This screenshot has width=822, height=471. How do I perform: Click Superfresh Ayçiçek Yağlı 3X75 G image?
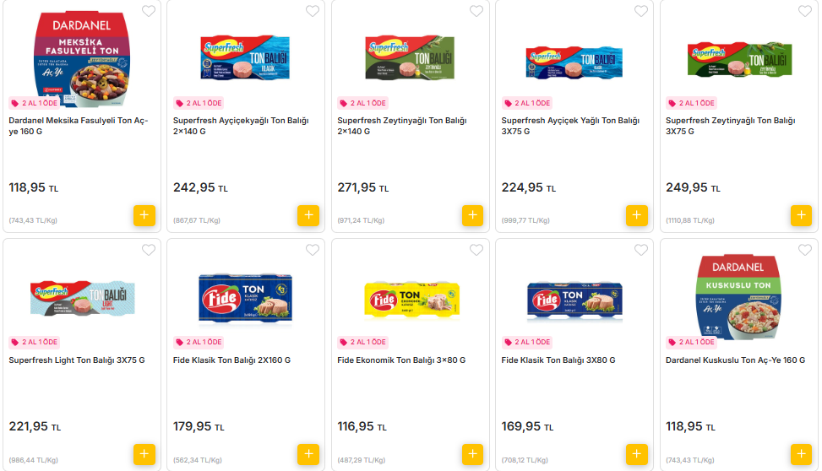point(574,62)
